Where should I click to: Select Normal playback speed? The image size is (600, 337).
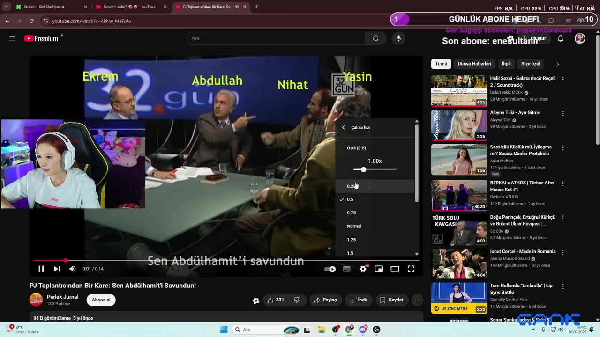pyautogui.click(x=375, y=226)
